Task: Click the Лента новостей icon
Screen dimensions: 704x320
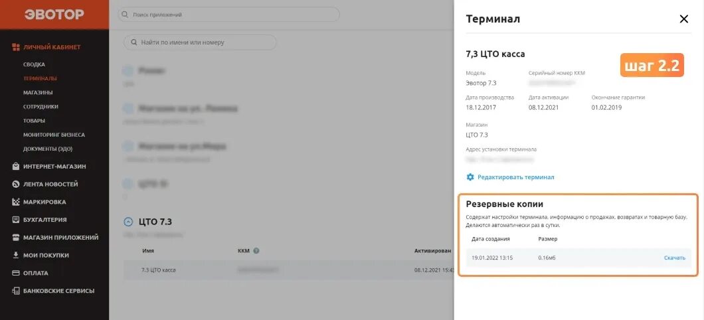Action: [x=16, y=184]
